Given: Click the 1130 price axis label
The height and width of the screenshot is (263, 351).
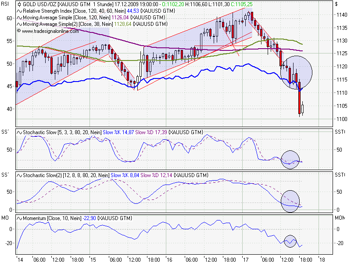Looking at the screenshot, I should pos(342,41).
